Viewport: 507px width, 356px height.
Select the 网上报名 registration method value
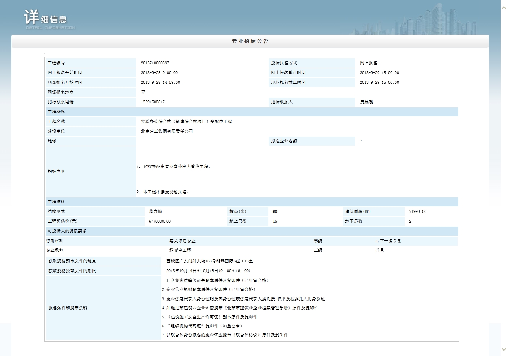point(368,63)
